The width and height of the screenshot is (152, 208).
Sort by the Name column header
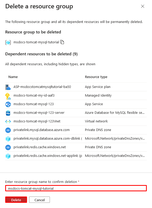13,77
